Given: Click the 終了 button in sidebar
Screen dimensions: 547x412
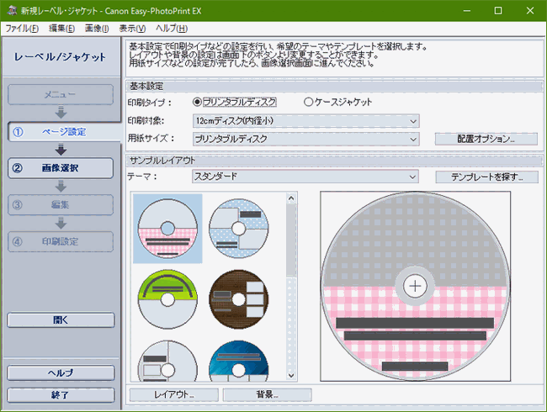Looking at the screenshot, I should pyautogui.click(x=60, y=394).
